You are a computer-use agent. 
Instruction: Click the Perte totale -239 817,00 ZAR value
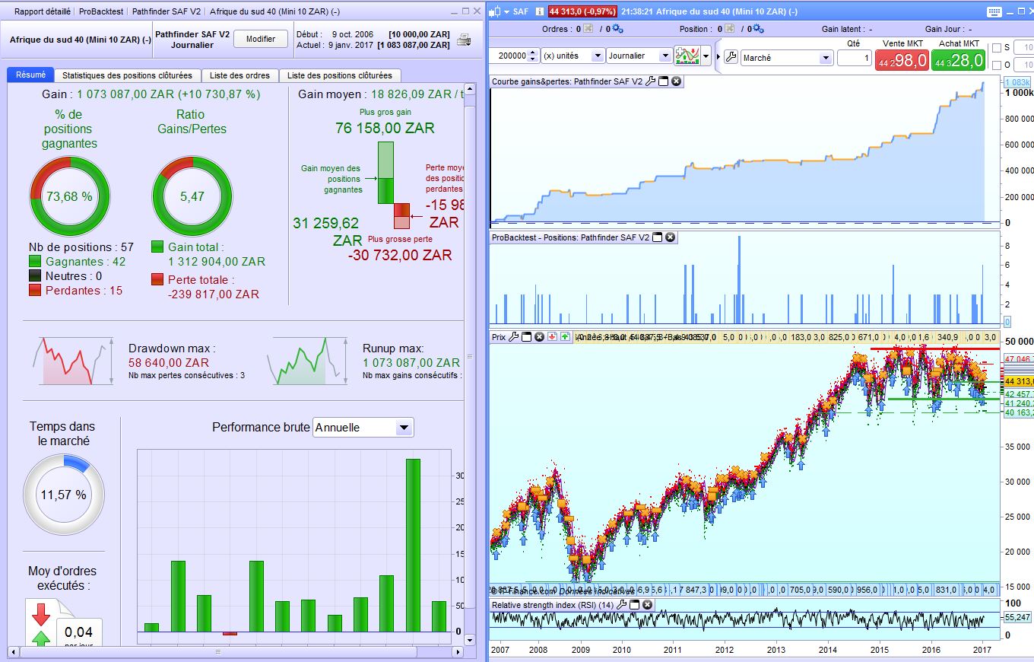click(x=214, y=294)
